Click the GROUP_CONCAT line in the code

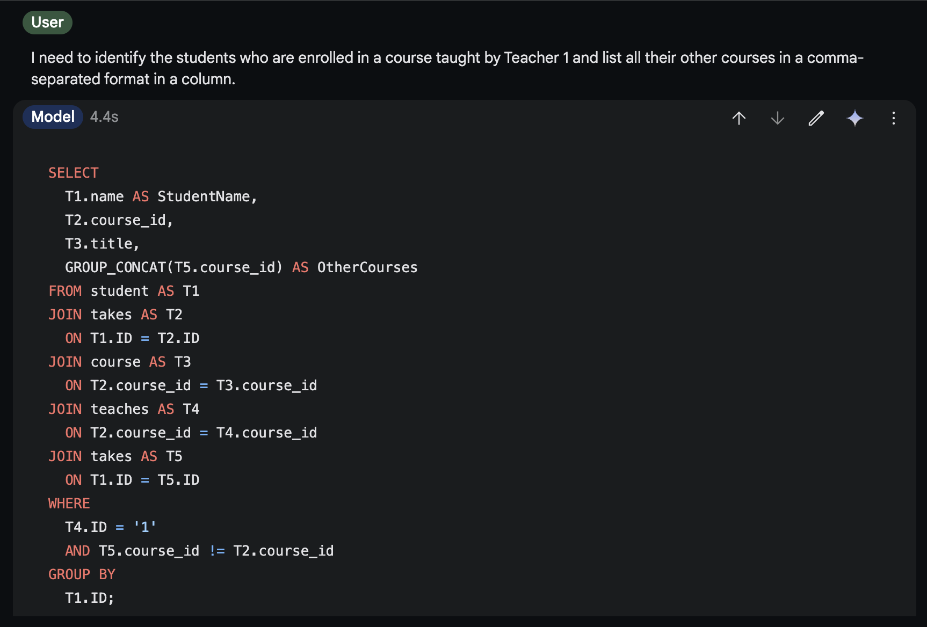tap(241, 267)
